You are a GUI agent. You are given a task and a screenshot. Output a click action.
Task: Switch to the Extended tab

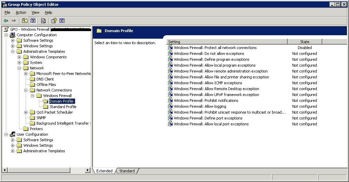pyautogui.click(x=104, y=171)
